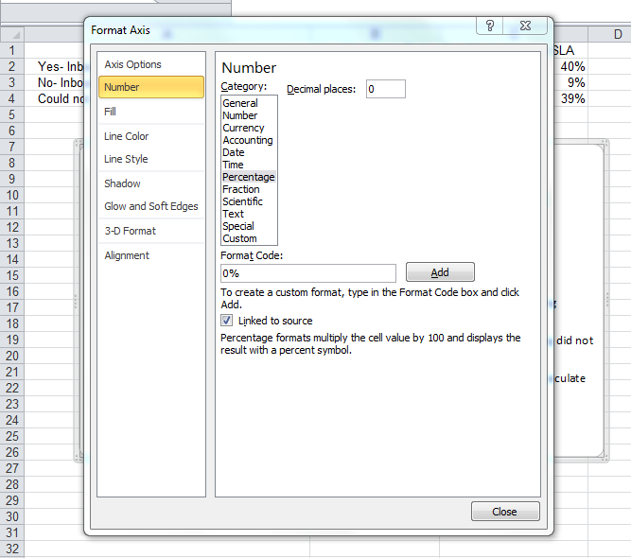Screen dimensions: 631x558
Task: Select the Line Style section
Action: (126, 159)
